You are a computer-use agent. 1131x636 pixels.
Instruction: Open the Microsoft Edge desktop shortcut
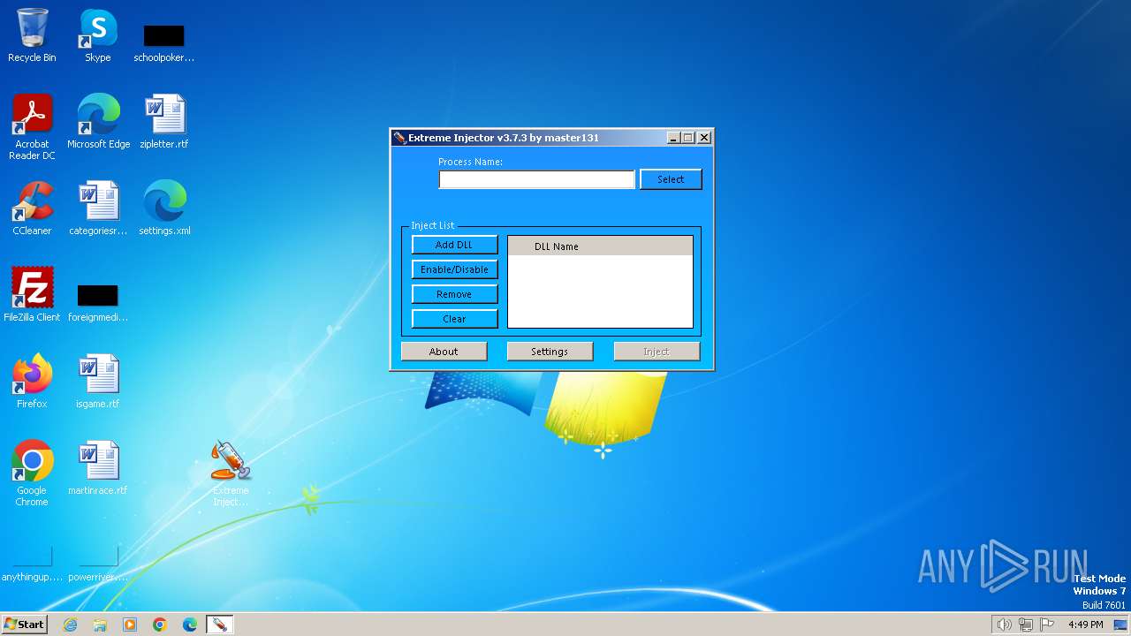[98, 122]
